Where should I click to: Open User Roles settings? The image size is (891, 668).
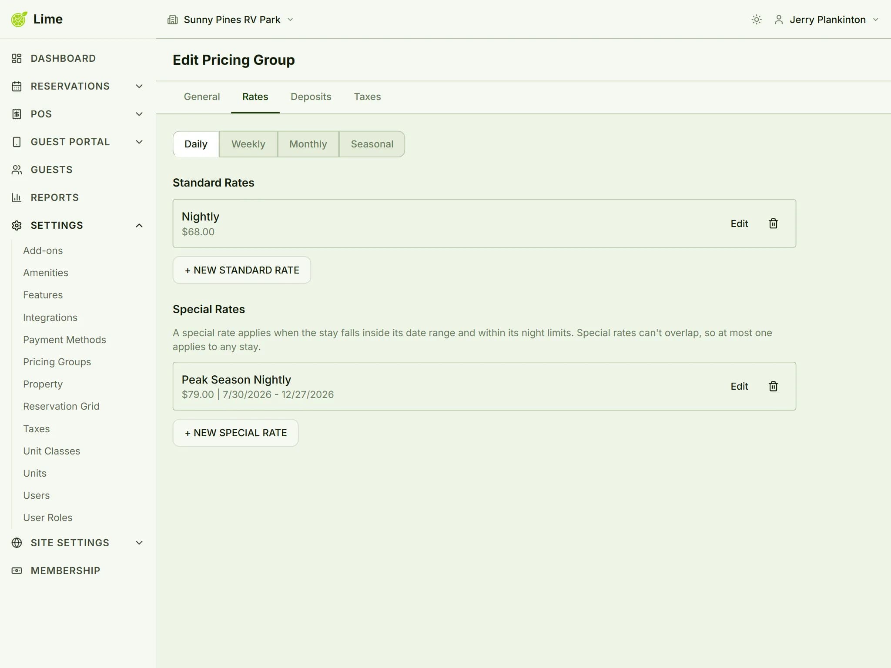(x=48, y=518)
